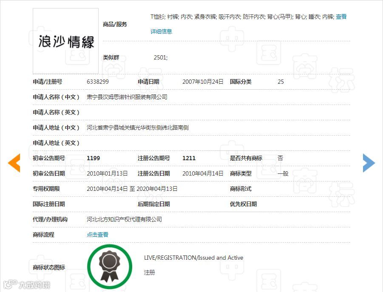
Task: Select the goods list starting with T恤衫
Action: coord(242,17)
